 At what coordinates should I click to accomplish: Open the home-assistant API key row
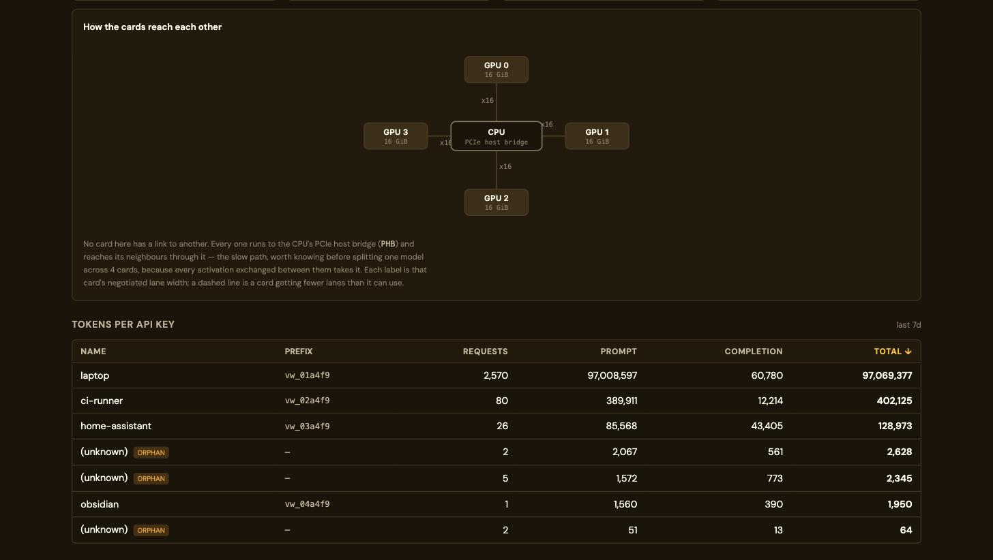pyautogui.click(x=496, y=426)
